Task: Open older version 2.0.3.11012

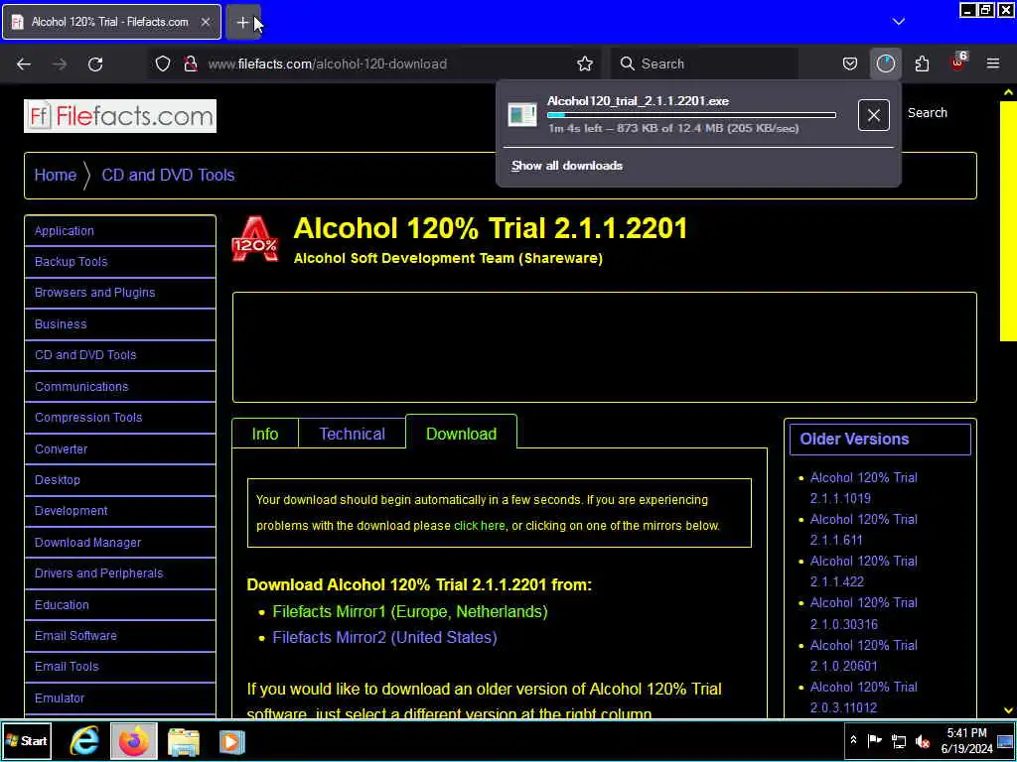Action: [x=863, y=697]
